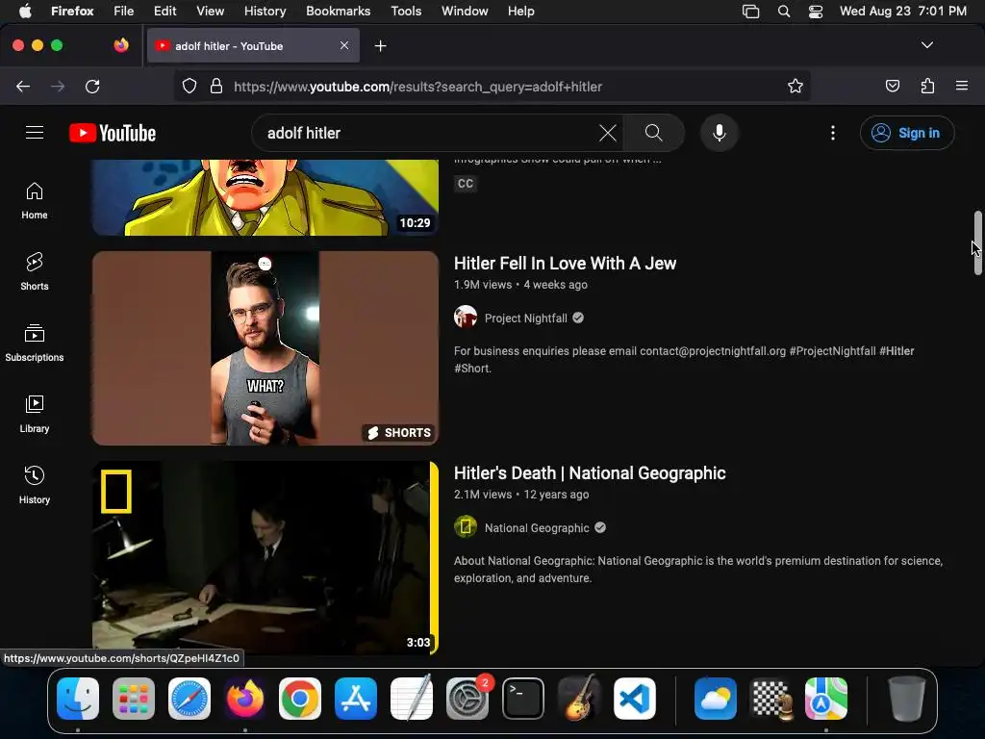985x739 pixels.
Task: Open video Hitler Fell In Love With A Jew
Action: [565, 264]
